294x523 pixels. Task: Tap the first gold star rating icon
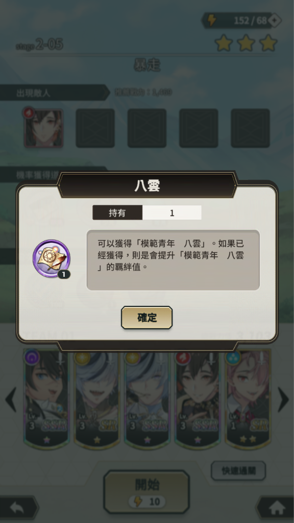[224, 43]
